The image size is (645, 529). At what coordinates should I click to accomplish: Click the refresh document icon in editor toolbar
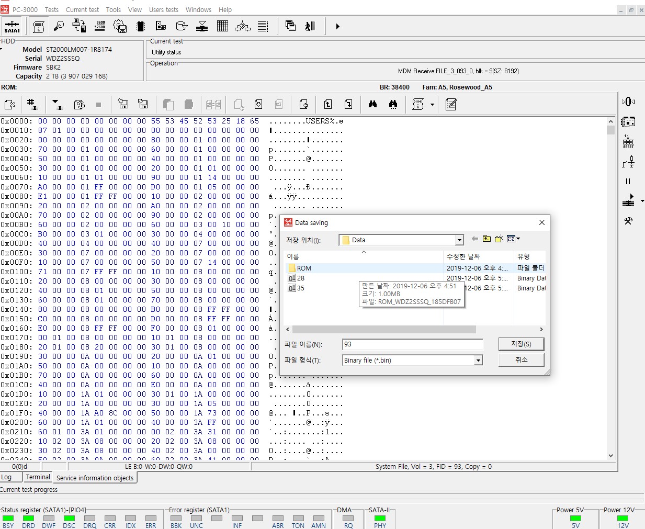pyautogui.click(x=80, y=105)
